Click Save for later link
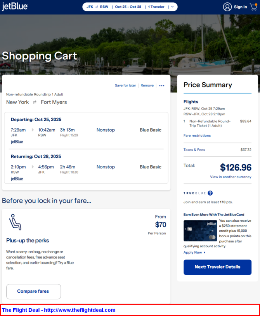 (x=125, y=85)
